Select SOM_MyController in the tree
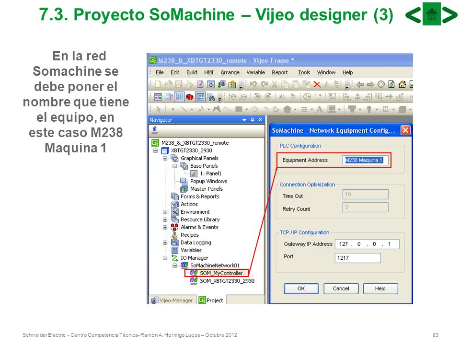 click(x=221, y=273)
